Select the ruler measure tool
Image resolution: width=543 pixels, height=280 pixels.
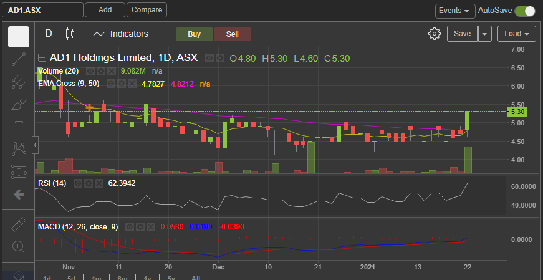click(18, 224)
